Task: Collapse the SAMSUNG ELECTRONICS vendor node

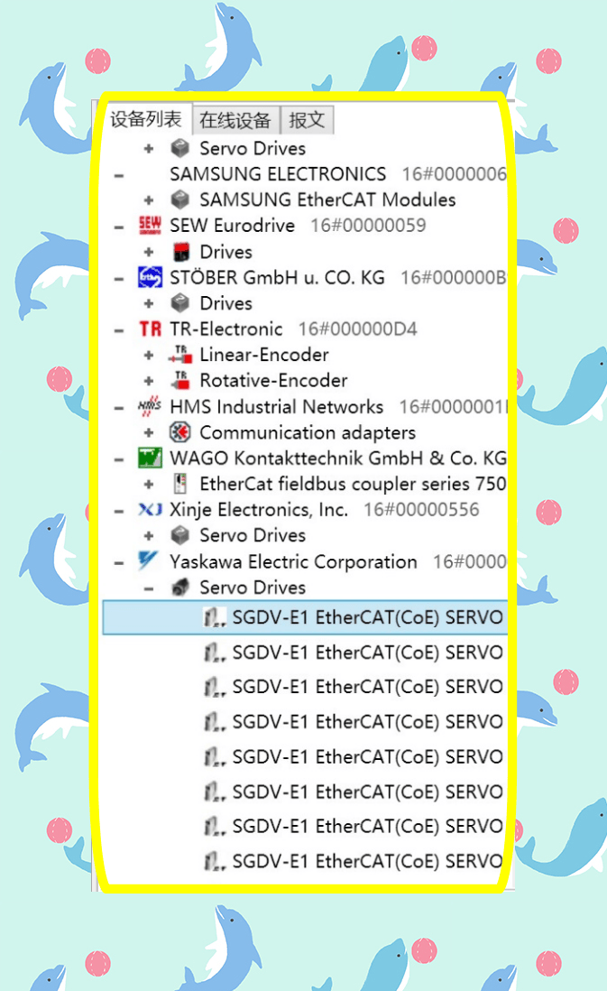Action: (x=119, y=175)
